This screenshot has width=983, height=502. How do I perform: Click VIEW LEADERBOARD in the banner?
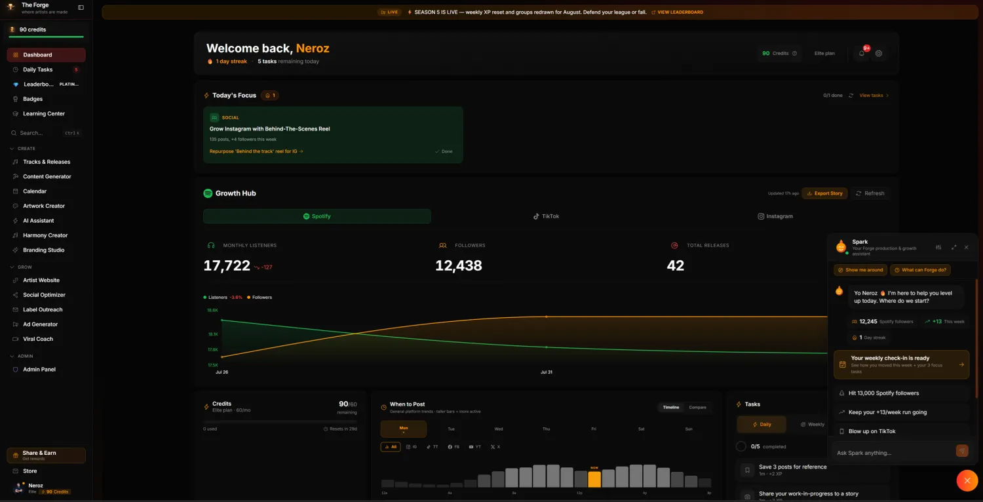pyautogui.click(x=677, y=12)
